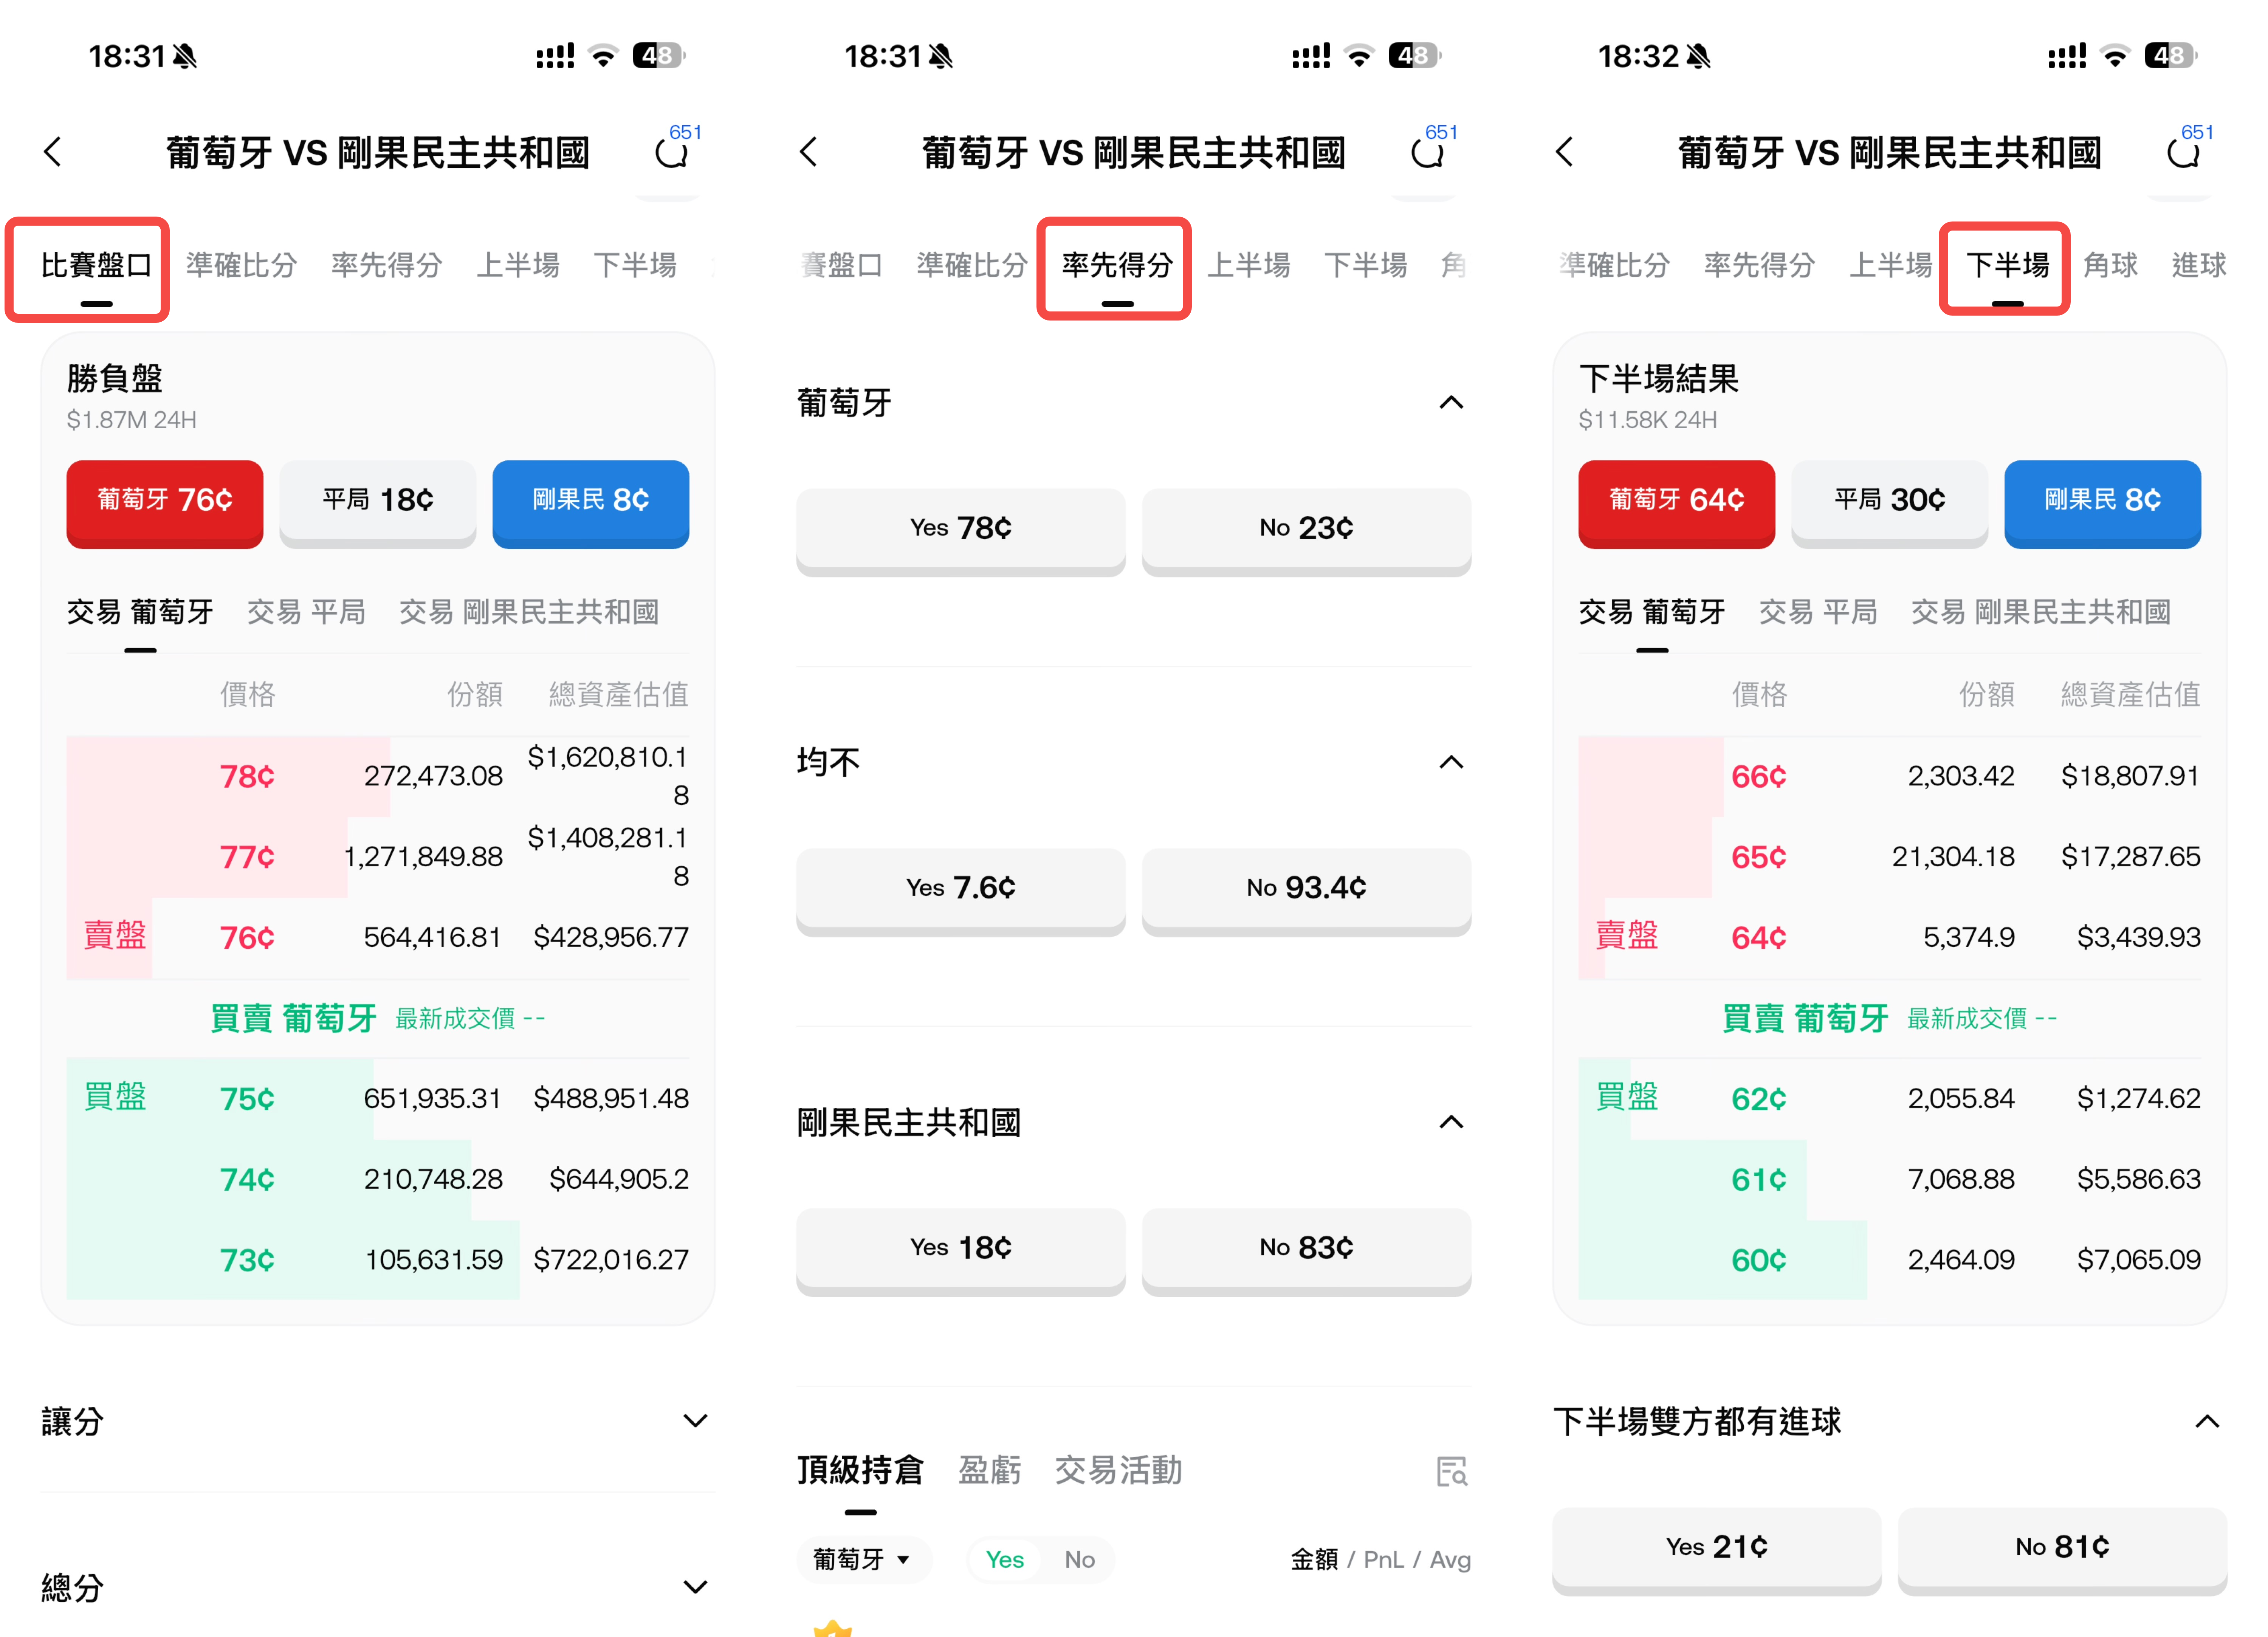Viewport: 2268px width, 1637px height.
Task: Tap No 83¢ under 剛果民主共和國
Action: 1307,1251
